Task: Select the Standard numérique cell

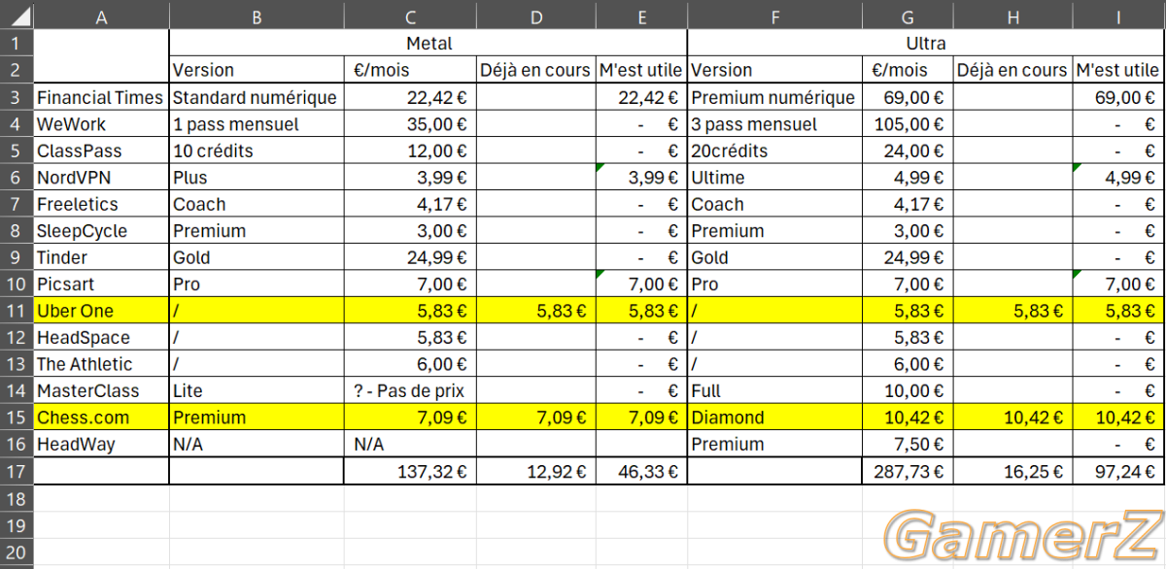Action: pos(257,97)
